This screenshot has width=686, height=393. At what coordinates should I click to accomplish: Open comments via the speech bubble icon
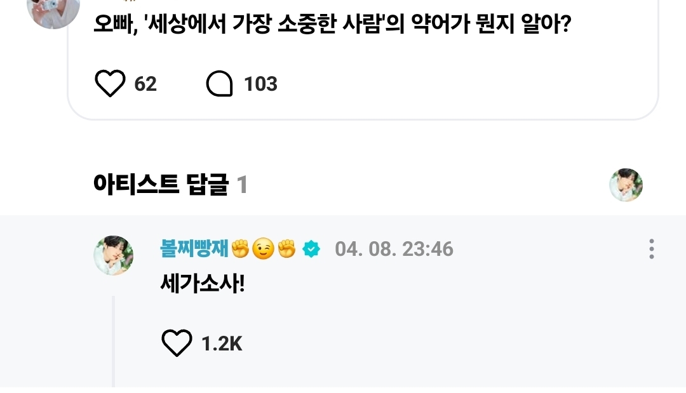pos(219,83)
